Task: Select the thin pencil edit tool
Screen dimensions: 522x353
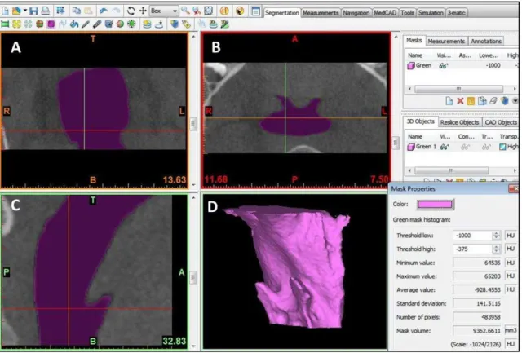Action: 86,24
